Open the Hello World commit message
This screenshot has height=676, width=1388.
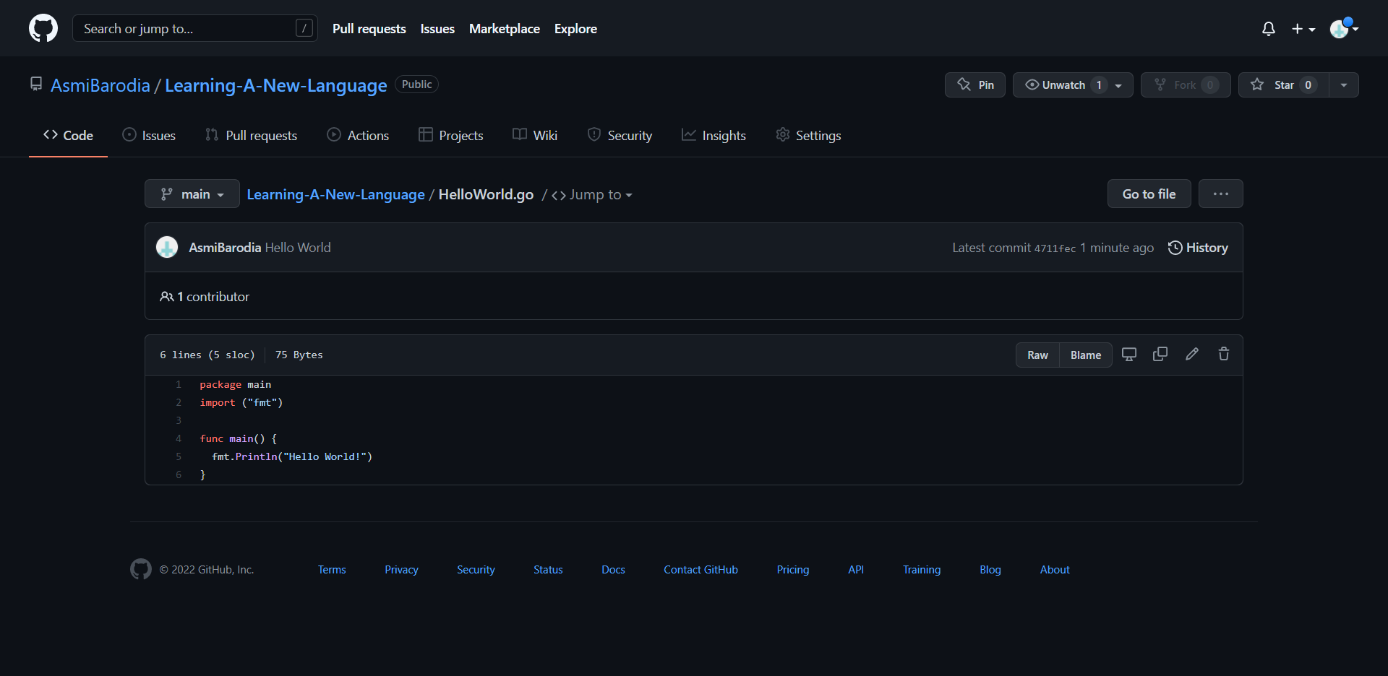298,248
